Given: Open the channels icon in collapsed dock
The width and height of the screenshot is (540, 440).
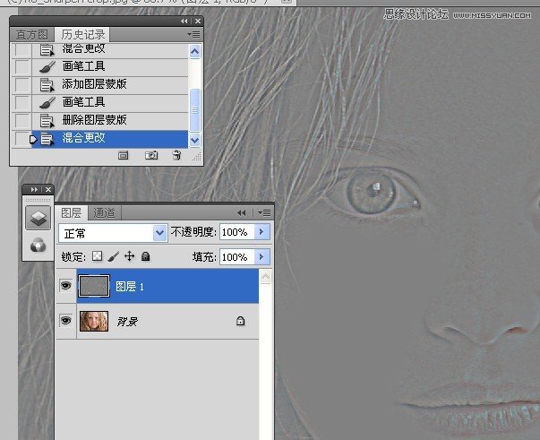Looking at the screenshot, I should [x=38, y=245].
